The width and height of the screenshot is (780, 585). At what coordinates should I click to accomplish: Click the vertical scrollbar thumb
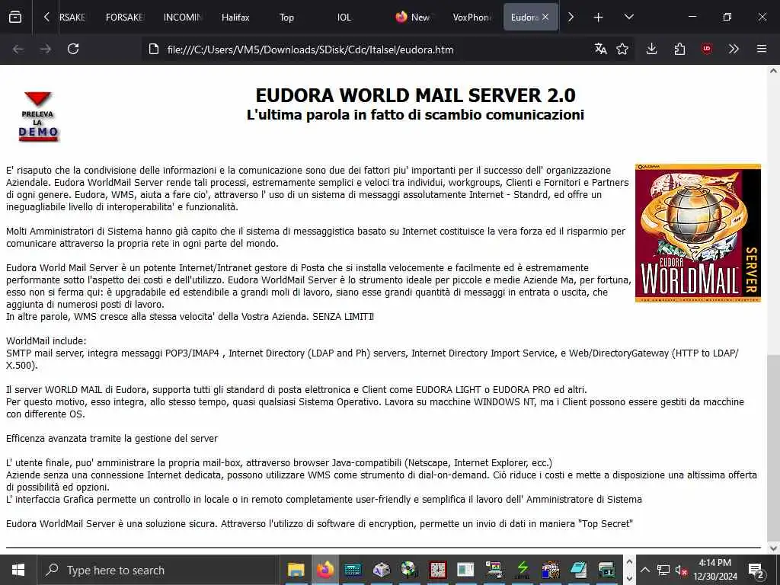(x=773, y=448)
